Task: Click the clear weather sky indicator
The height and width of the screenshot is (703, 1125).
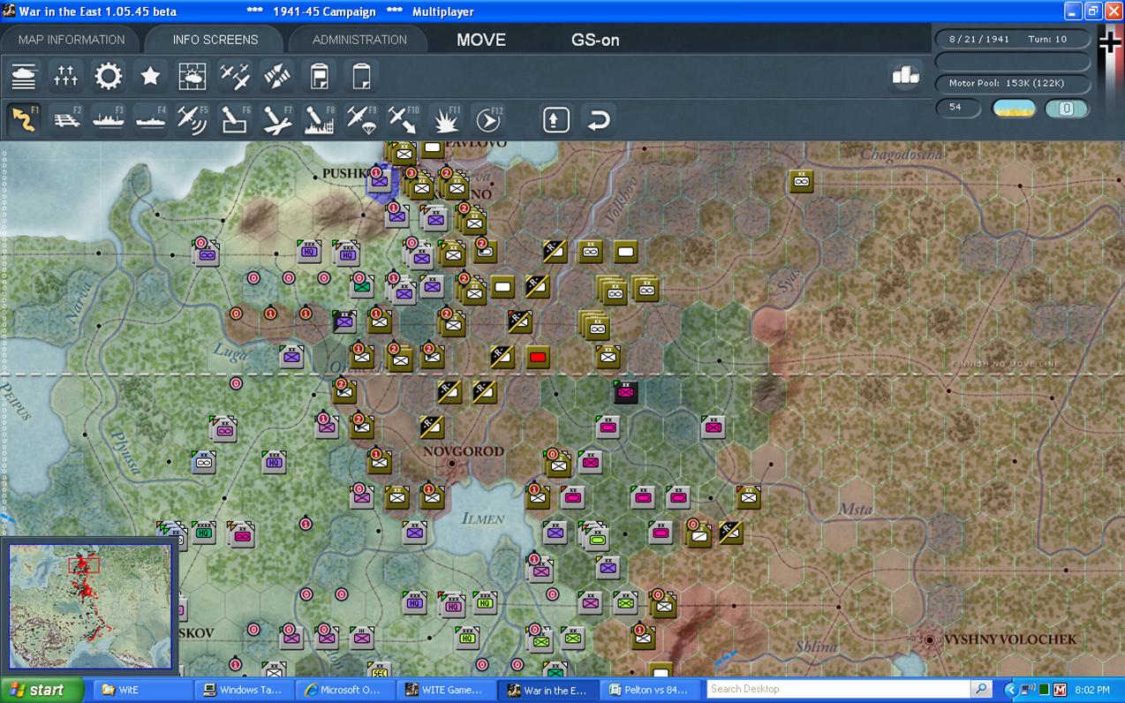Action: coord(1014,109)
